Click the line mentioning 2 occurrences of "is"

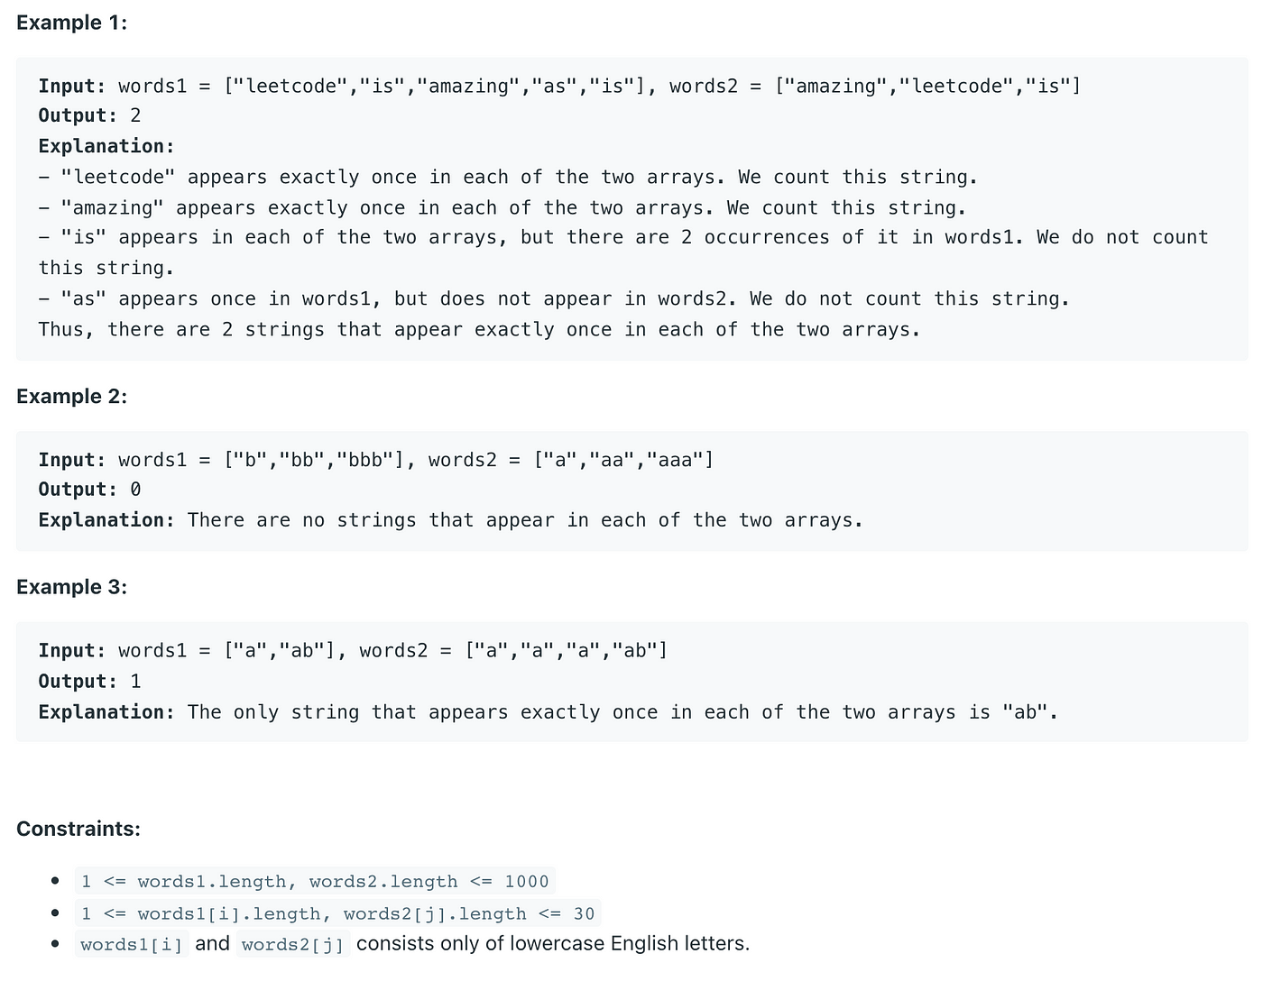(623, 252)
